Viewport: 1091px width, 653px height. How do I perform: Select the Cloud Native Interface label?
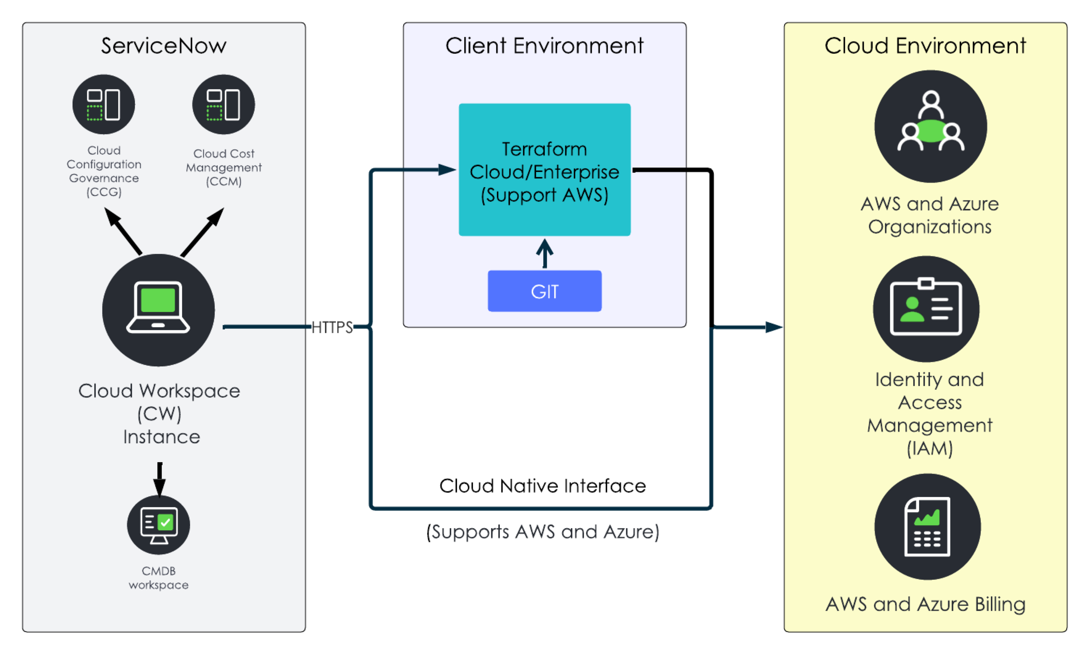click(x=543, y=486)
